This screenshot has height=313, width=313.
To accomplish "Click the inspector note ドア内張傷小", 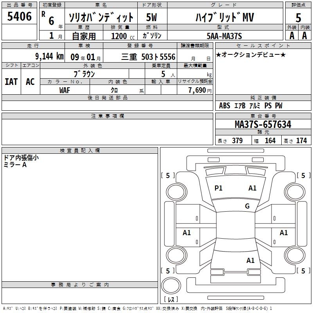I will click(21, 158).
